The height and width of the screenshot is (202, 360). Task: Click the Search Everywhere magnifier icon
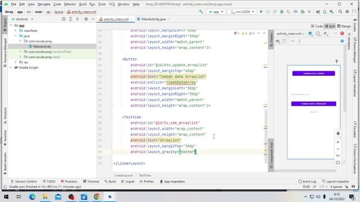pyautogui.click(x=340, y=12)
